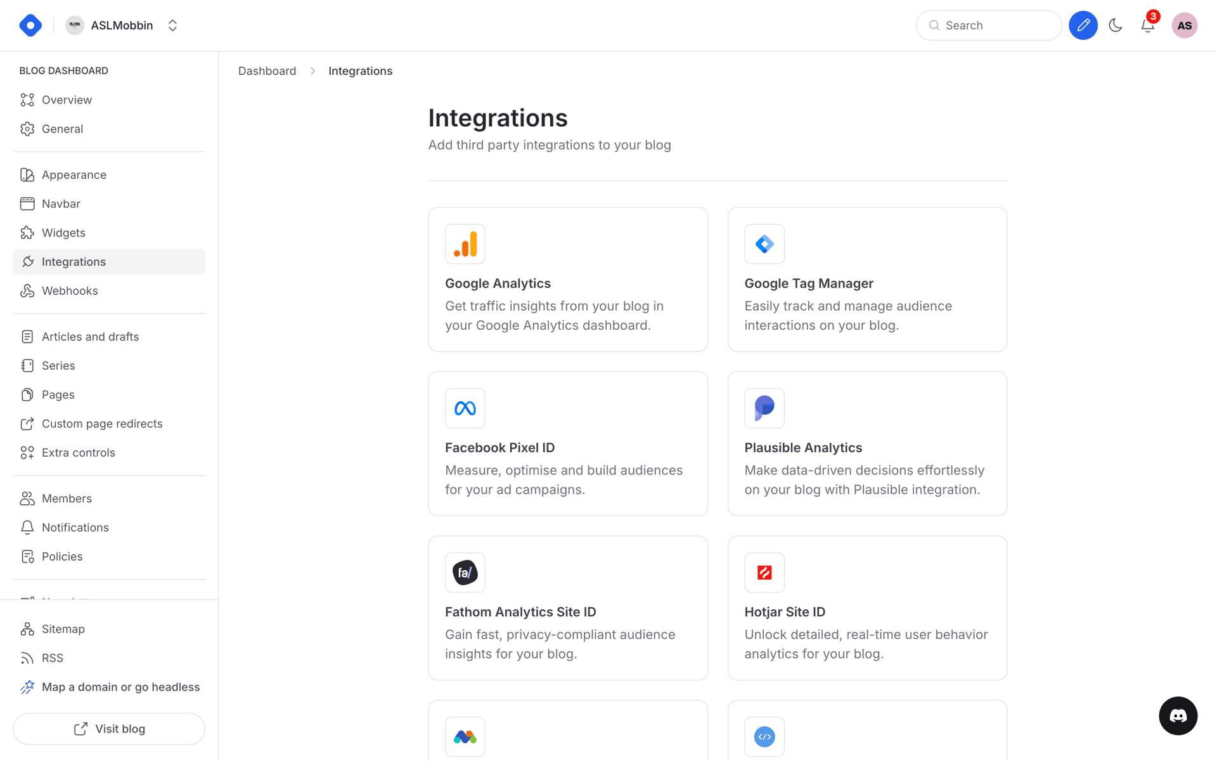Image resolution: width=1217 pixels, height=761 pixels.
Task: Open Custom page redirects label
Action: pos(102,424)
